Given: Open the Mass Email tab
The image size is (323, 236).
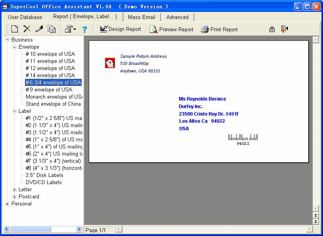Looking at the screenshot, I should pyautogui.click(x=141, y=17).
